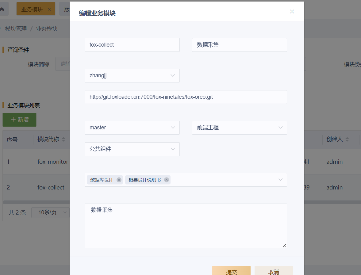This screenshot has height=275, width=361.
Task: Sort by 模块简称 column arrows
Action: click(63, 139)
